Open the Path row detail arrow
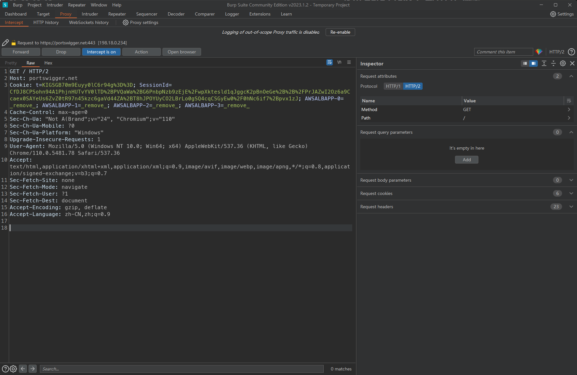Viewport: 577px width, 375px height. (569, 118)
